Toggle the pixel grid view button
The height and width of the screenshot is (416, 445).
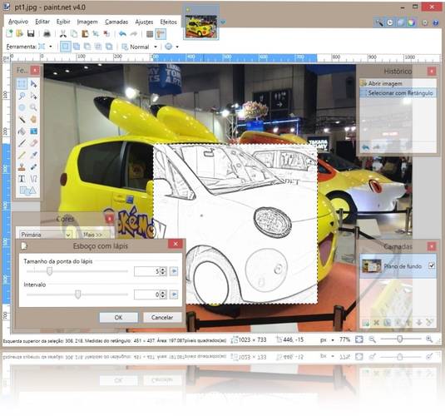(x=150, y=34)
